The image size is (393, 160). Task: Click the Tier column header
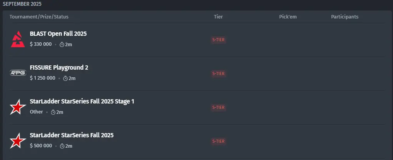point(218,17)
